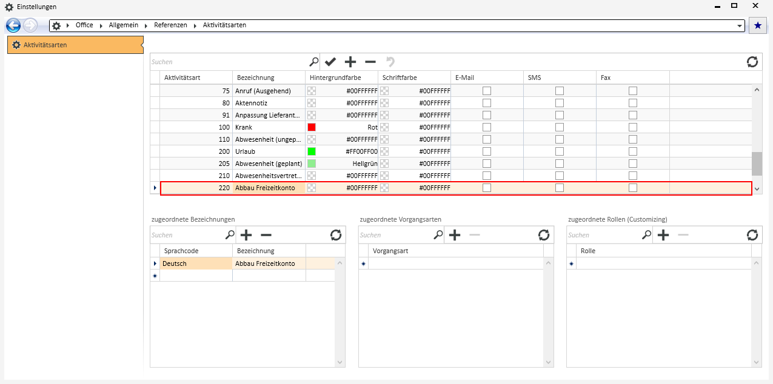Add new activity type with plus icon
Image resolution: width=773 pixels, height=384 pixels.
pos(350,62)
